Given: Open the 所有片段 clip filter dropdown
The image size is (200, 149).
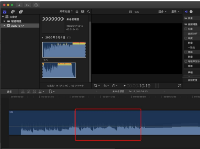Looking at the screenshot, I should pos(66,12).
